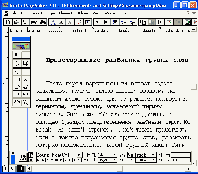198x174 pixels.
Task: Open the Help menu
Action: coord(126,13)
